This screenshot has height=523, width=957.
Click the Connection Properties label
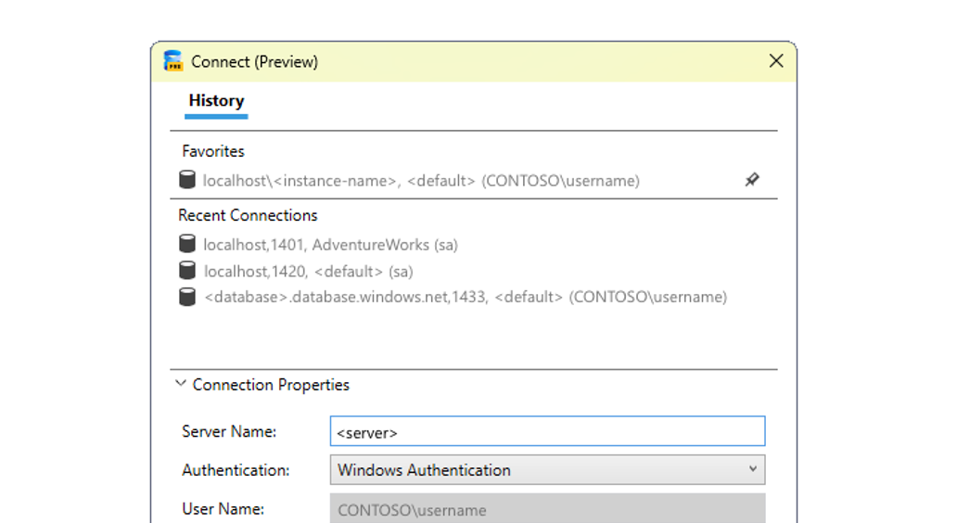pos(271,385)
